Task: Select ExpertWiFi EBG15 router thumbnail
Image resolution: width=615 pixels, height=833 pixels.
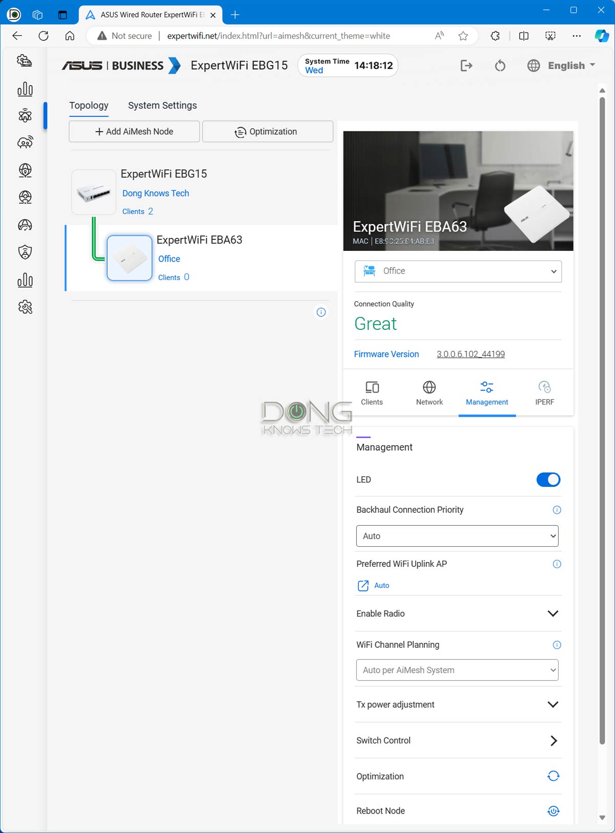Action: [x=94, y=192]
